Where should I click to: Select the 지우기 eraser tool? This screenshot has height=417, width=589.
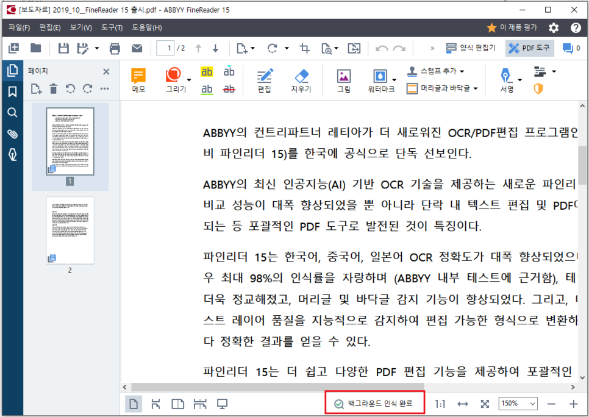[x=301, y=80]
